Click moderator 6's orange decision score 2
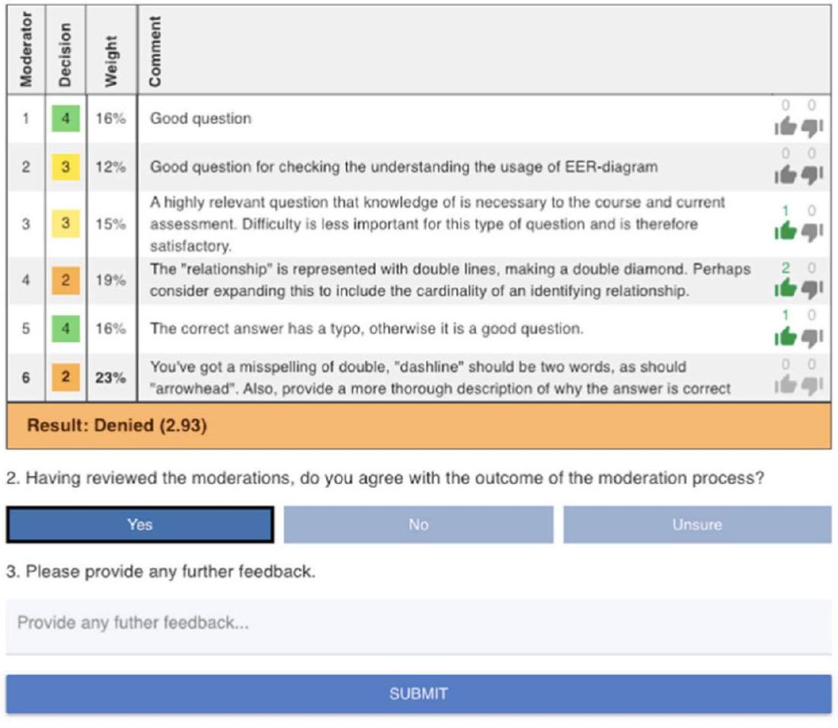 pyautogui.click(x=66, y=378)
